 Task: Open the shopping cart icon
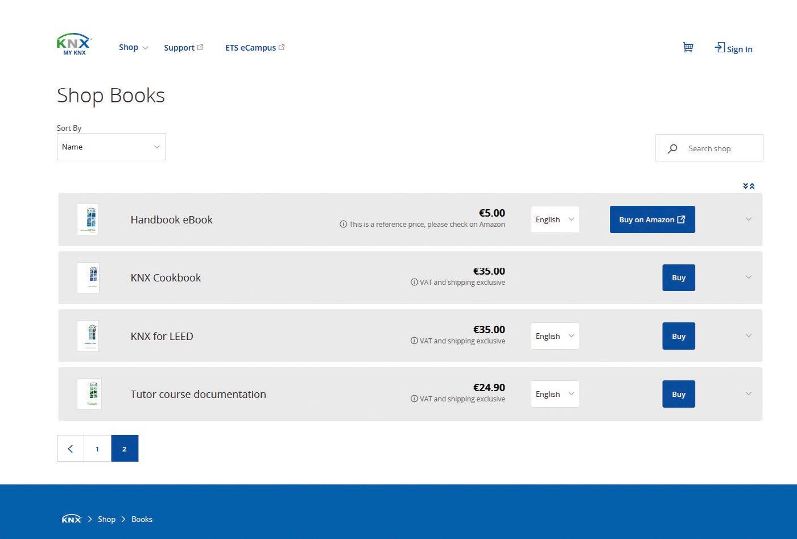pyautogui.click(x=688, y=48)
